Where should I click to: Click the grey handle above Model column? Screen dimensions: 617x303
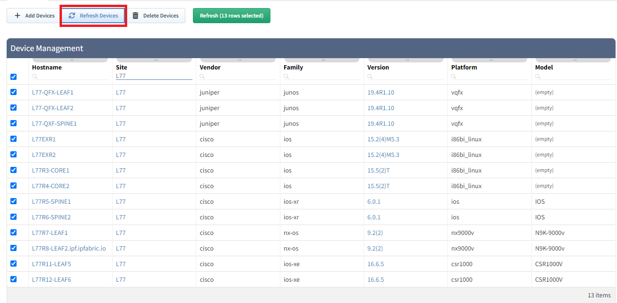point(574,60)
